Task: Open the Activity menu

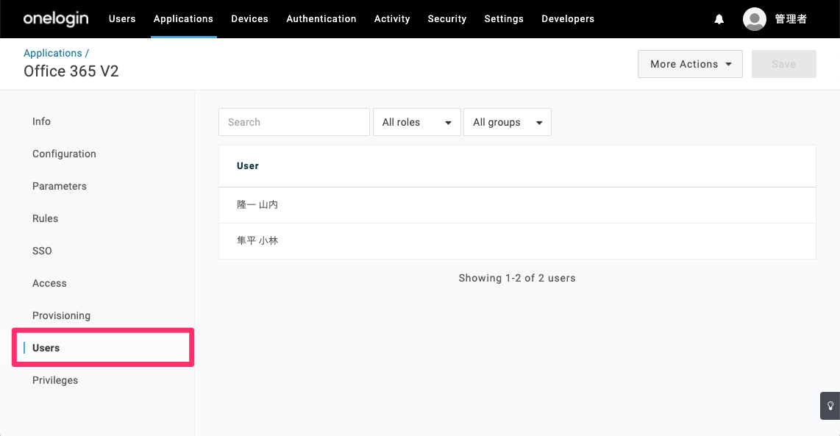Action: [x=392, y=18]
